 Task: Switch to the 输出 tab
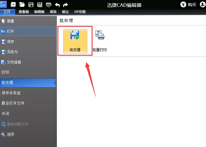(65, 12)
